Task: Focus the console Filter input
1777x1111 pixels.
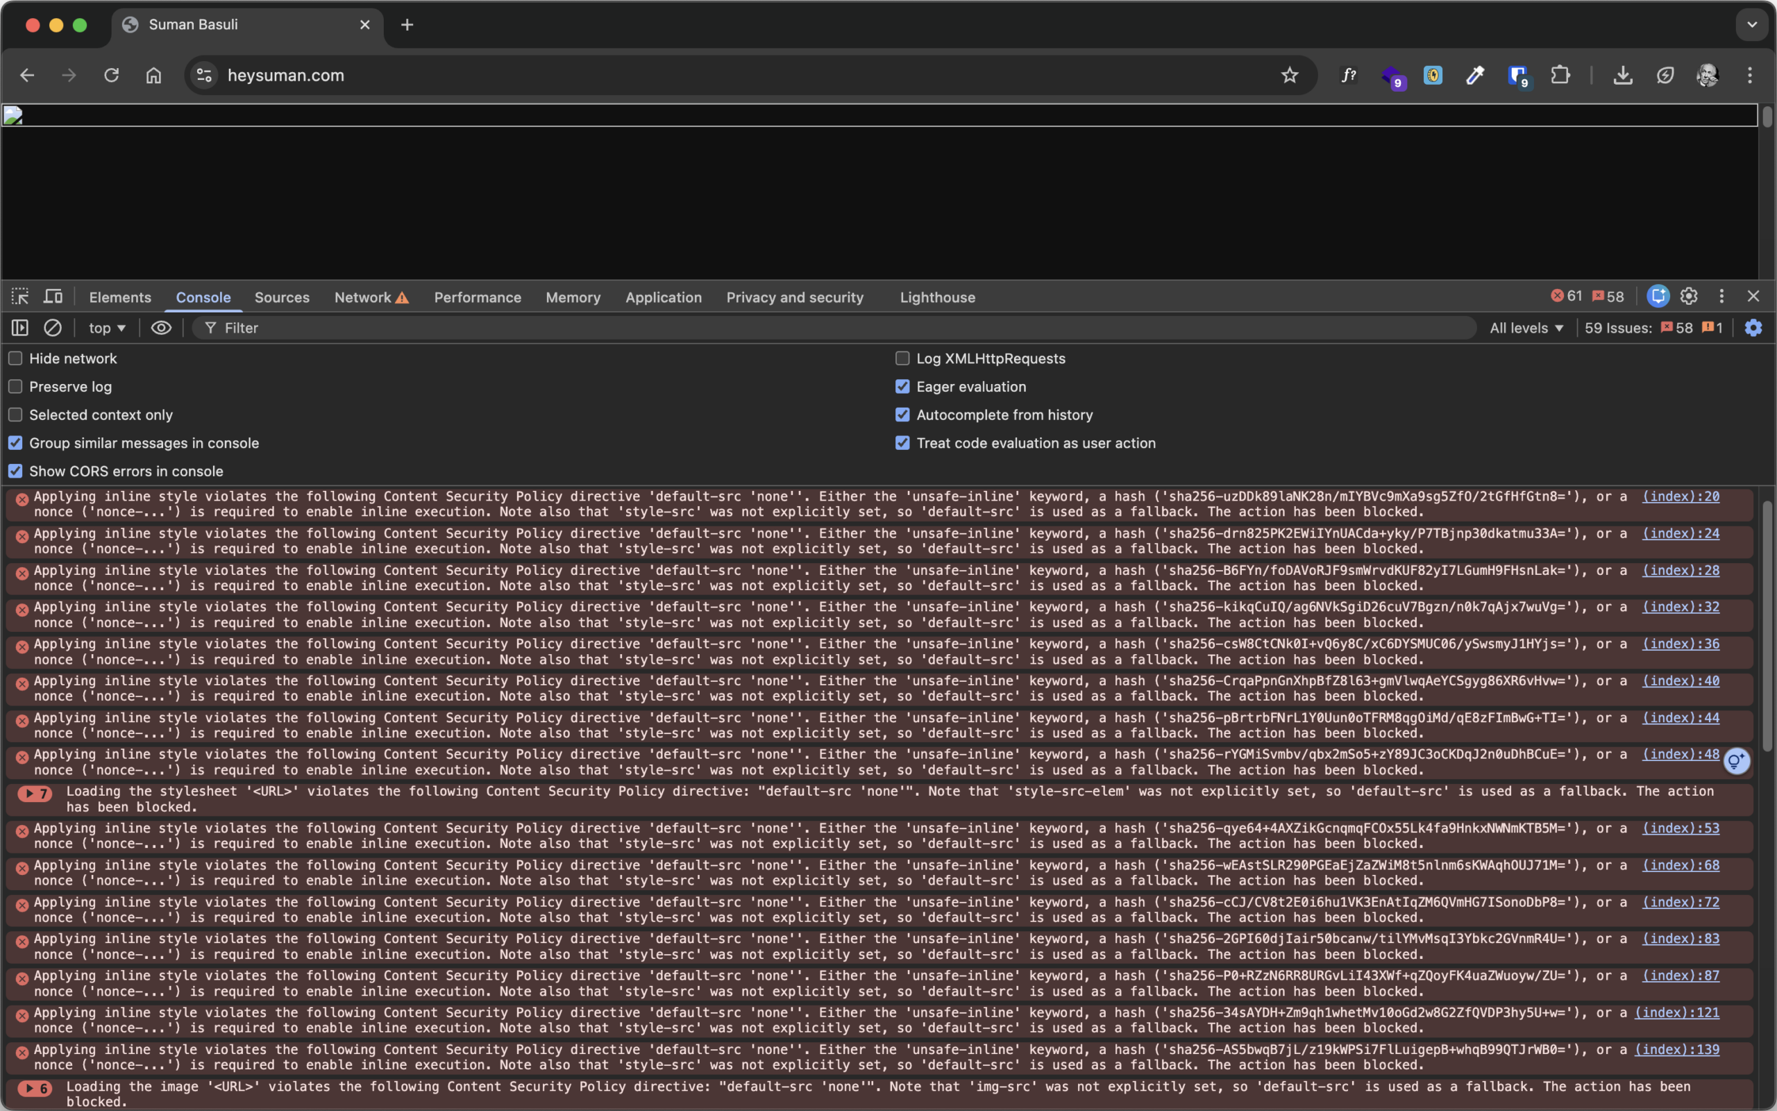Action: 834,328
